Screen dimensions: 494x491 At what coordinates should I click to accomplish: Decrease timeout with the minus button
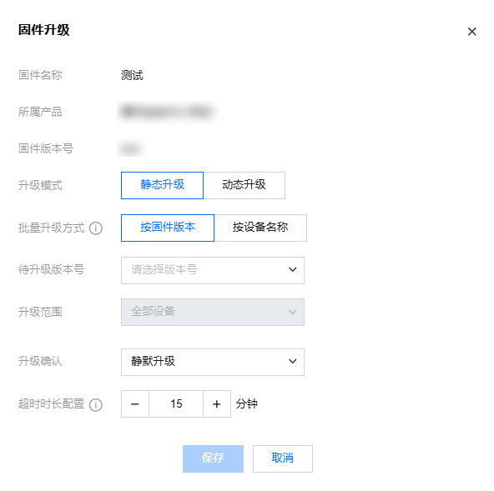point(135,403)
